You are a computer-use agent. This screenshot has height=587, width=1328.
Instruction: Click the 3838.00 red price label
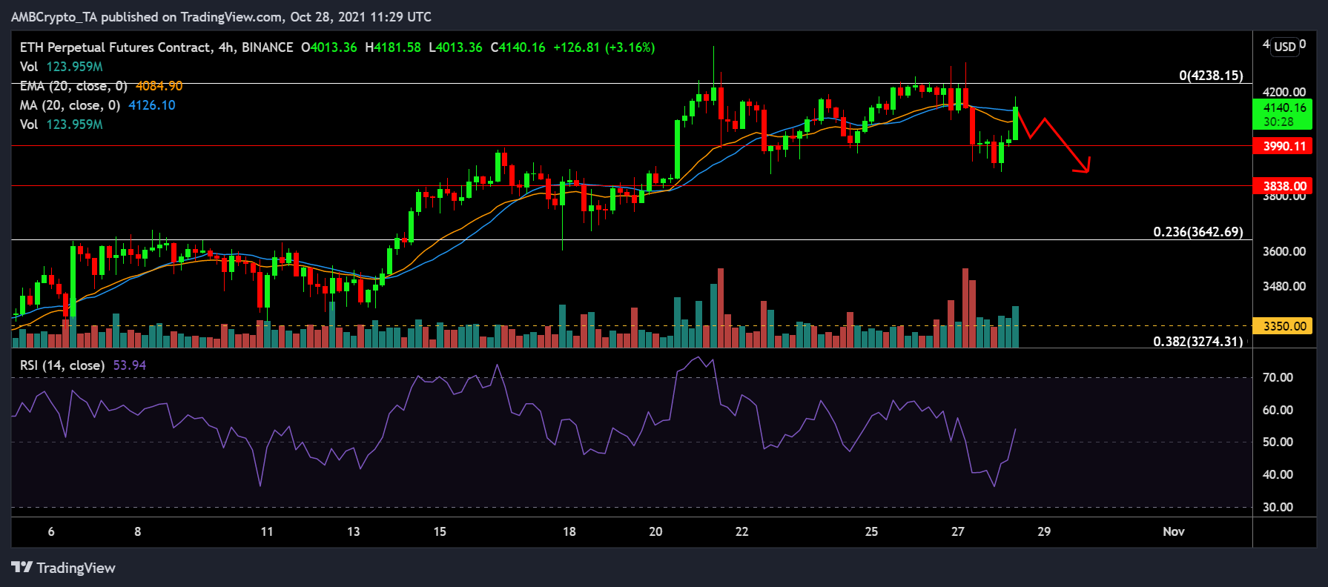1282,186
